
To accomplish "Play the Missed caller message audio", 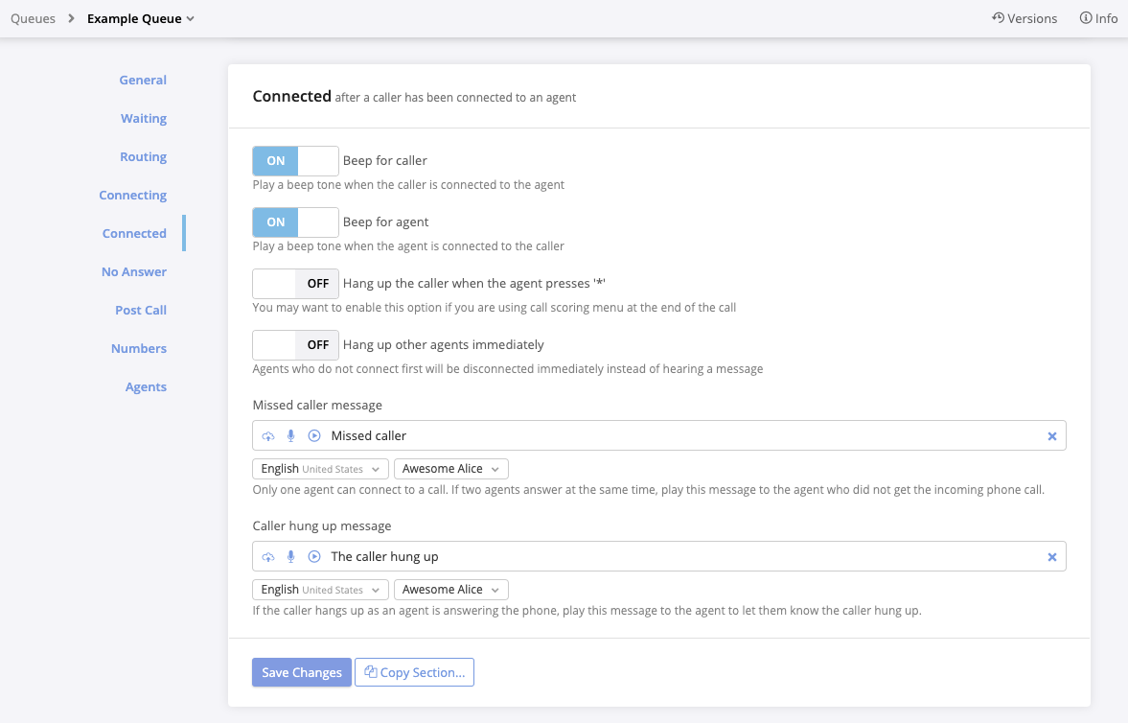I will (x=314, y=436).
